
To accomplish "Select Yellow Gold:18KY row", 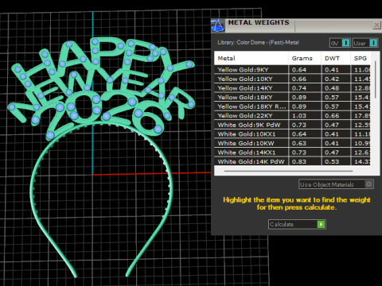I will [292, 97].
